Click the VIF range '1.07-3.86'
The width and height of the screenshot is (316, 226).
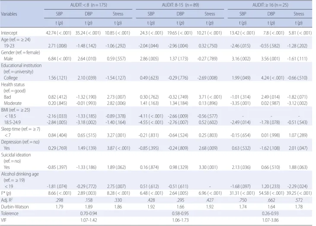click(x=270, y=220)
